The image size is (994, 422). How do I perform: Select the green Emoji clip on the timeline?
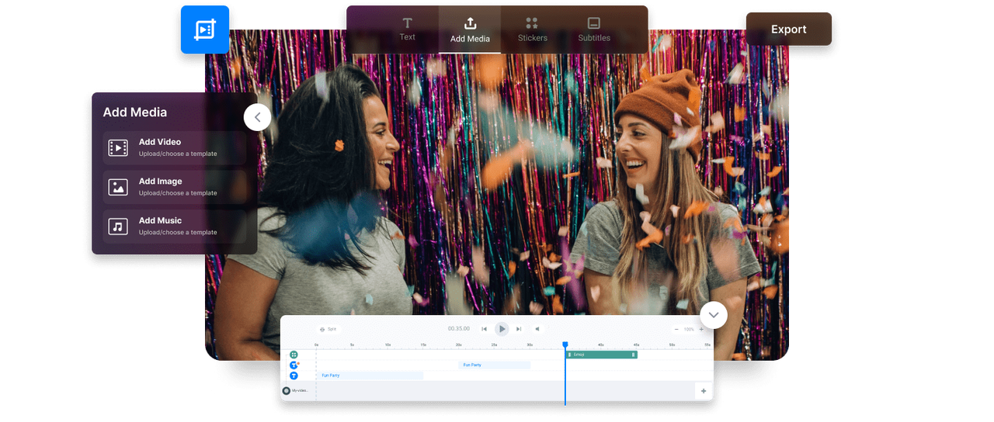click(602, 355)
